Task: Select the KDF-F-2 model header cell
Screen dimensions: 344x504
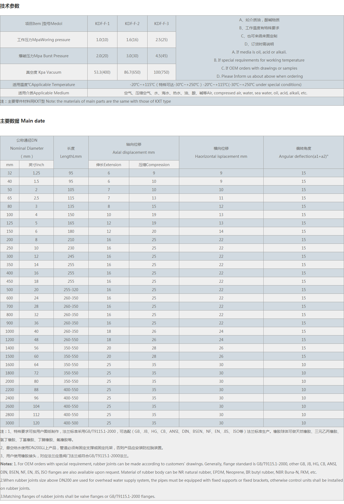Action: point(132,24)
